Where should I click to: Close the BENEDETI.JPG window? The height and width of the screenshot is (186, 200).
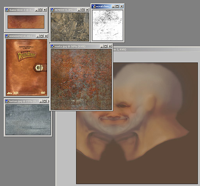(x=87, y=10)
